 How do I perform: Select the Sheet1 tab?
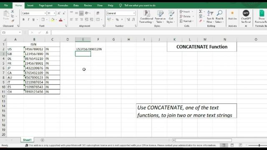27,140
